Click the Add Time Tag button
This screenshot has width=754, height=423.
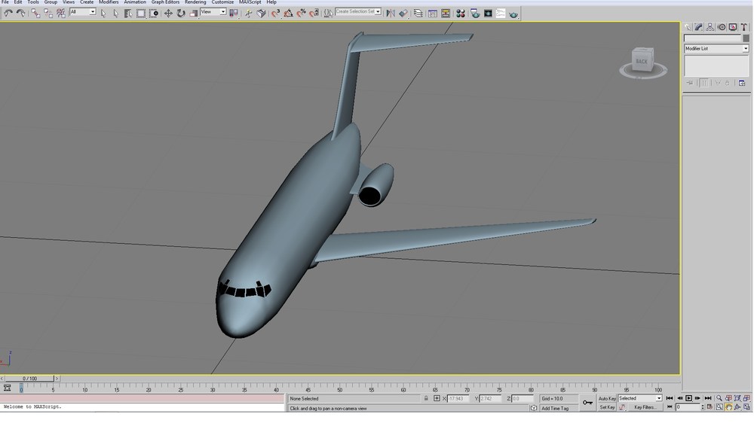(555, 408)
